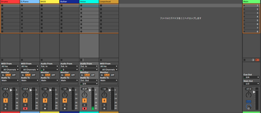Click the Drums volume value -15.5

pyautogui.click(x=5, y=89)
